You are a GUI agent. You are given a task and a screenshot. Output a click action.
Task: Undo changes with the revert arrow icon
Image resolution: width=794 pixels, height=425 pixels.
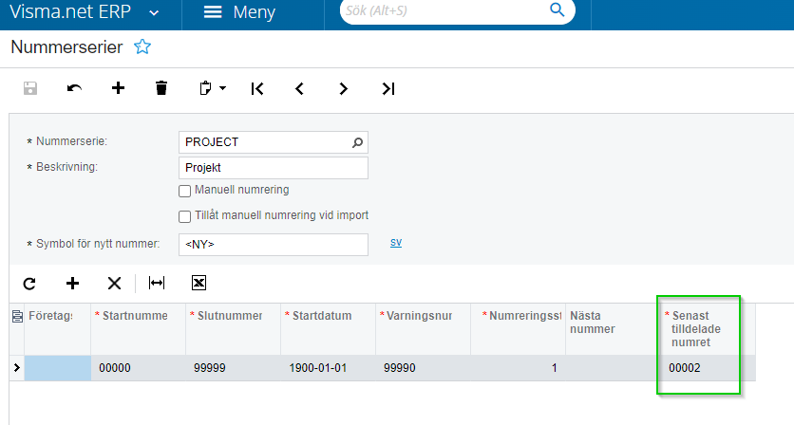pyautogui.click(x=74, y=88)
